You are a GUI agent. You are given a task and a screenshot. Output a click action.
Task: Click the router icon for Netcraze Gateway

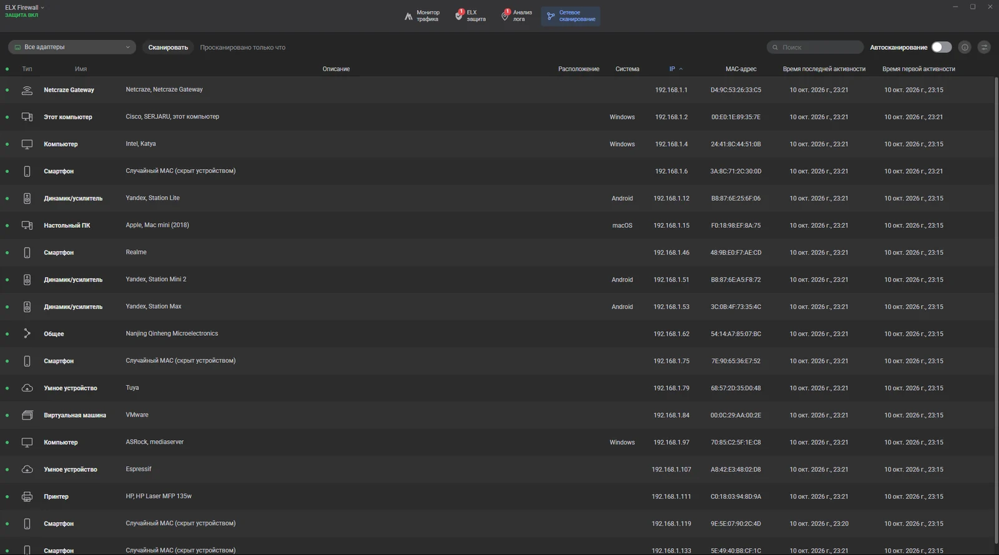27,90
